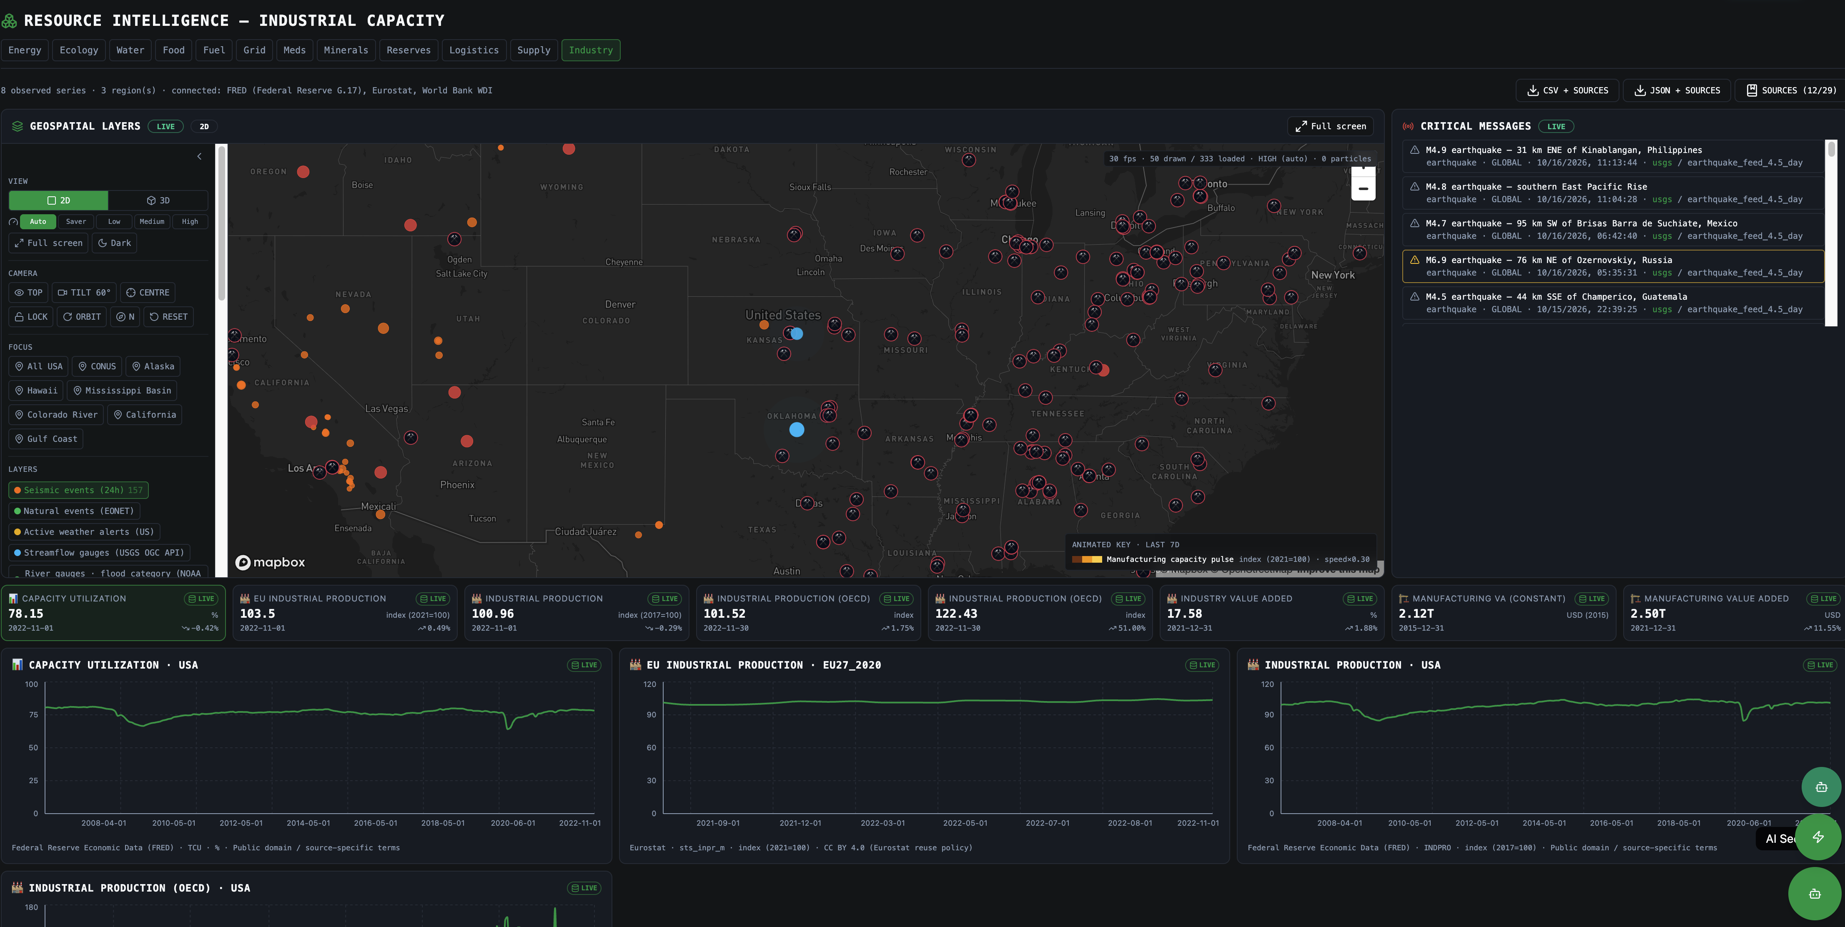Open SOURCES (12/29) list
Viewport: 1845px width, 927px height.
coord(1790,90)
